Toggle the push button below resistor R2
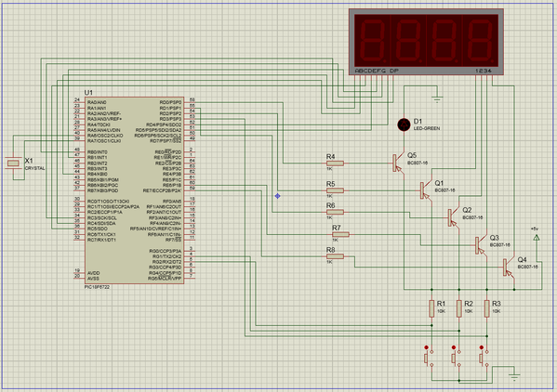Image resolution: width=557 pixels, height=392 pixels. click(457, 358)
